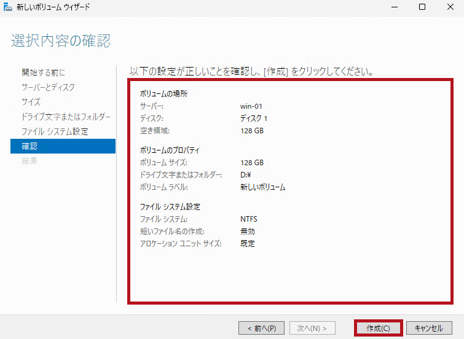This screenshot has width=464, height=339.
Task: Open the サーバーとディスク step
Action: (x=48, y=87)
